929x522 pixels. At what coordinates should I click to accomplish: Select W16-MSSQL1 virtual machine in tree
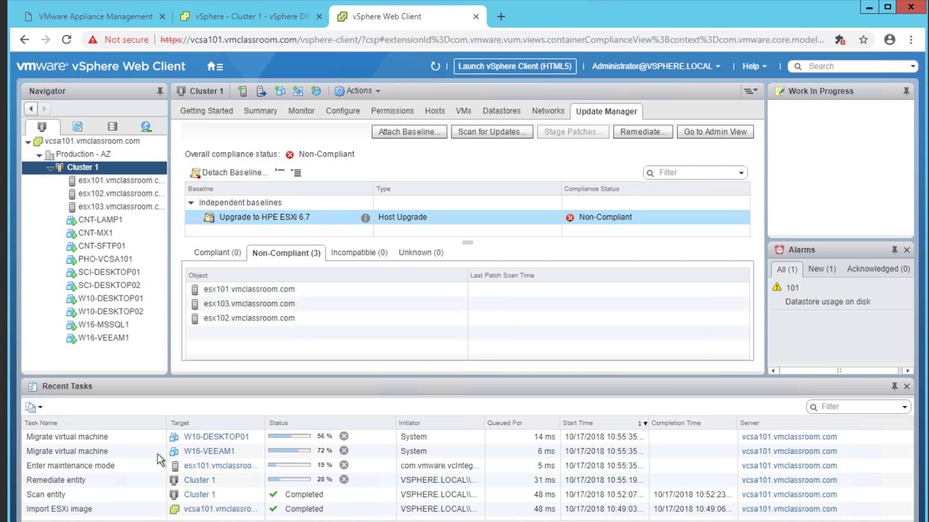click(x=103, y=325)
